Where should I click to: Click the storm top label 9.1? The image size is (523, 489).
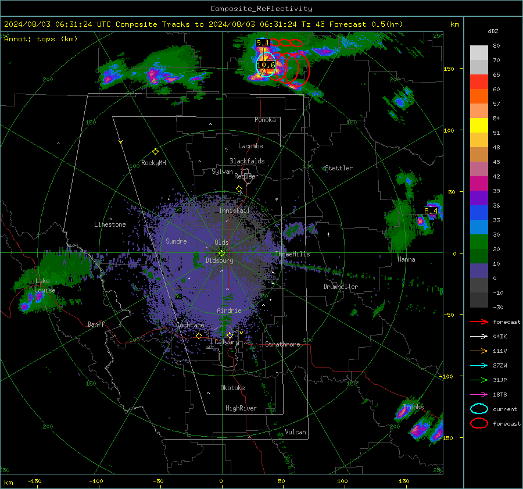[x=263, y=42]
